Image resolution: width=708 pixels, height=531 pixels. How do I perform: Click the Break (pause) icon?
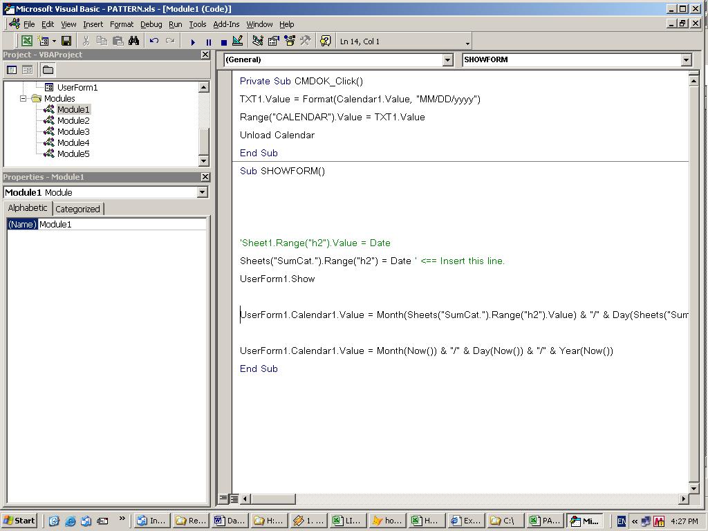(x=208, y=42)
